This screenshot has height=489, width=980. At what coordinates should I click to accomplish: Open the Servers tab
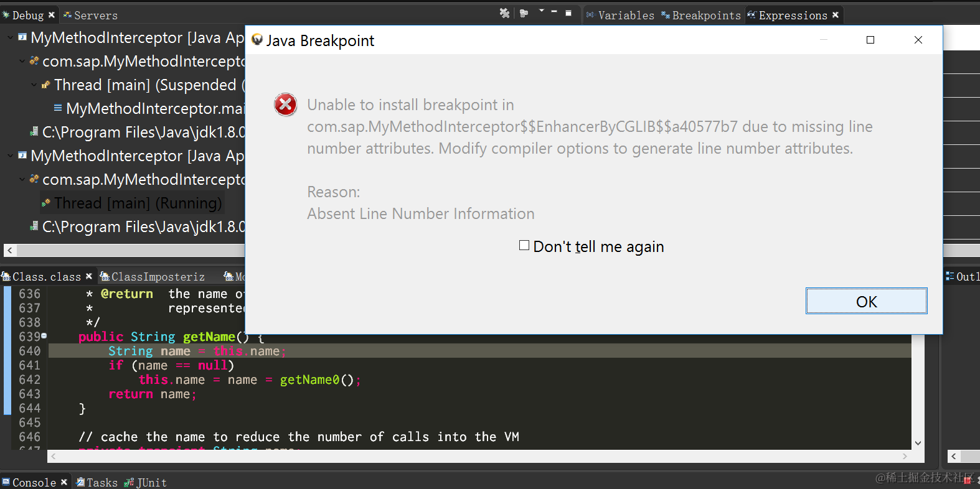pos(91,15)
